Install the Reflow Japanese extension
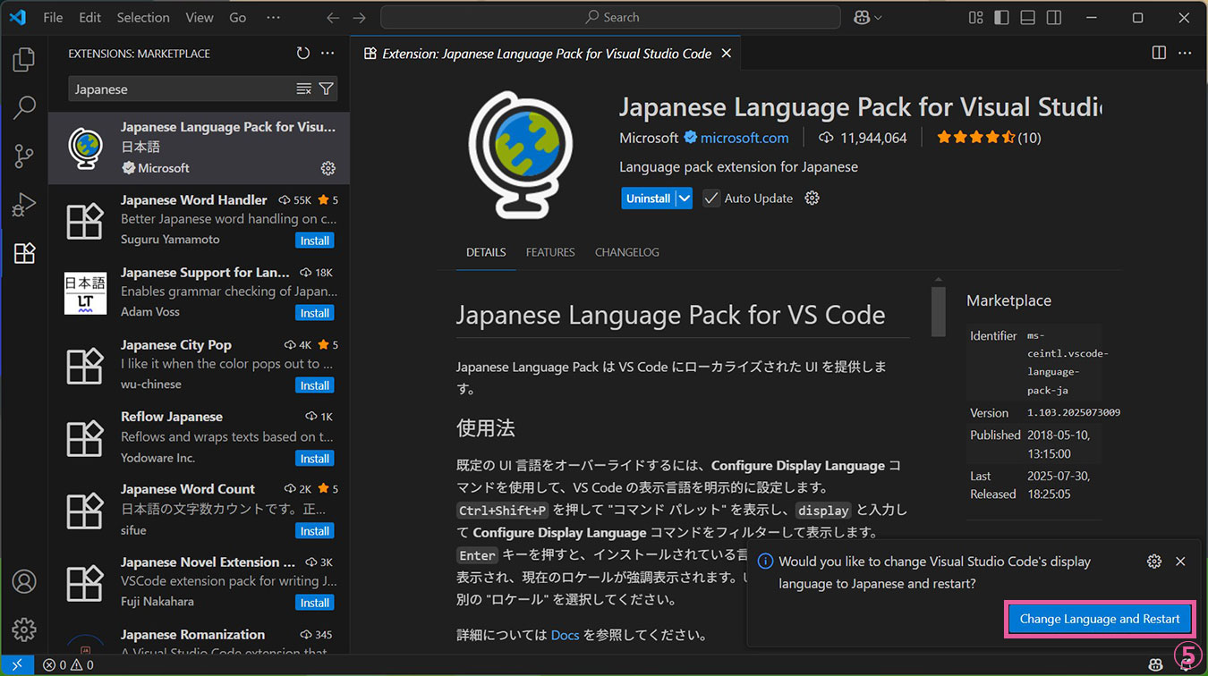 (314, 459)
